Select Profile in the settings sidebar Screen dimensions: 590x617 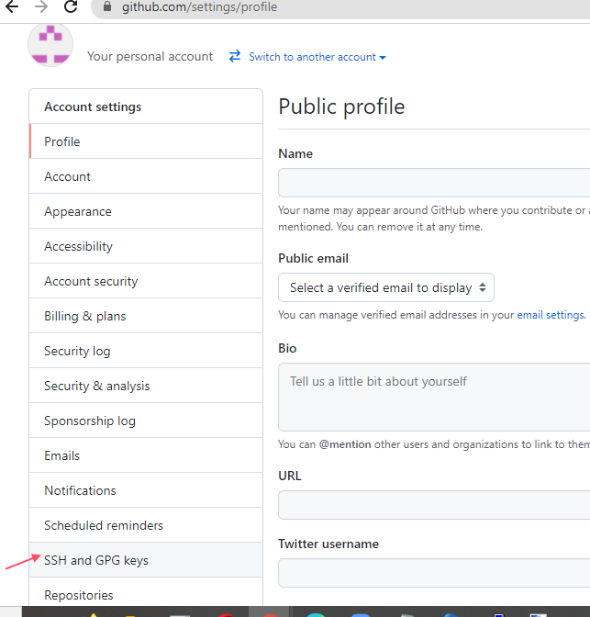(x=146, y=141)
